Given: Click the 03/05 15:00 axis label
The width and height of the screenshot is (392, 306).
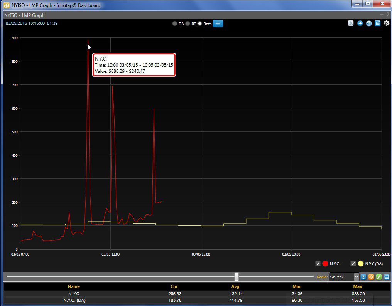Looking at the screenshot, I should (x=201, y=254).
